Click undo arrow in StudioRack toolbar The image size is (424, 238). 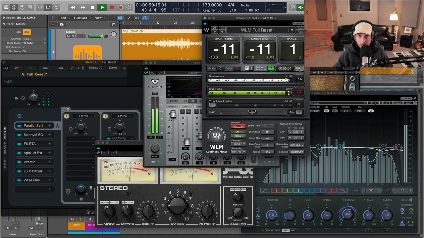(x=16, y=68)
